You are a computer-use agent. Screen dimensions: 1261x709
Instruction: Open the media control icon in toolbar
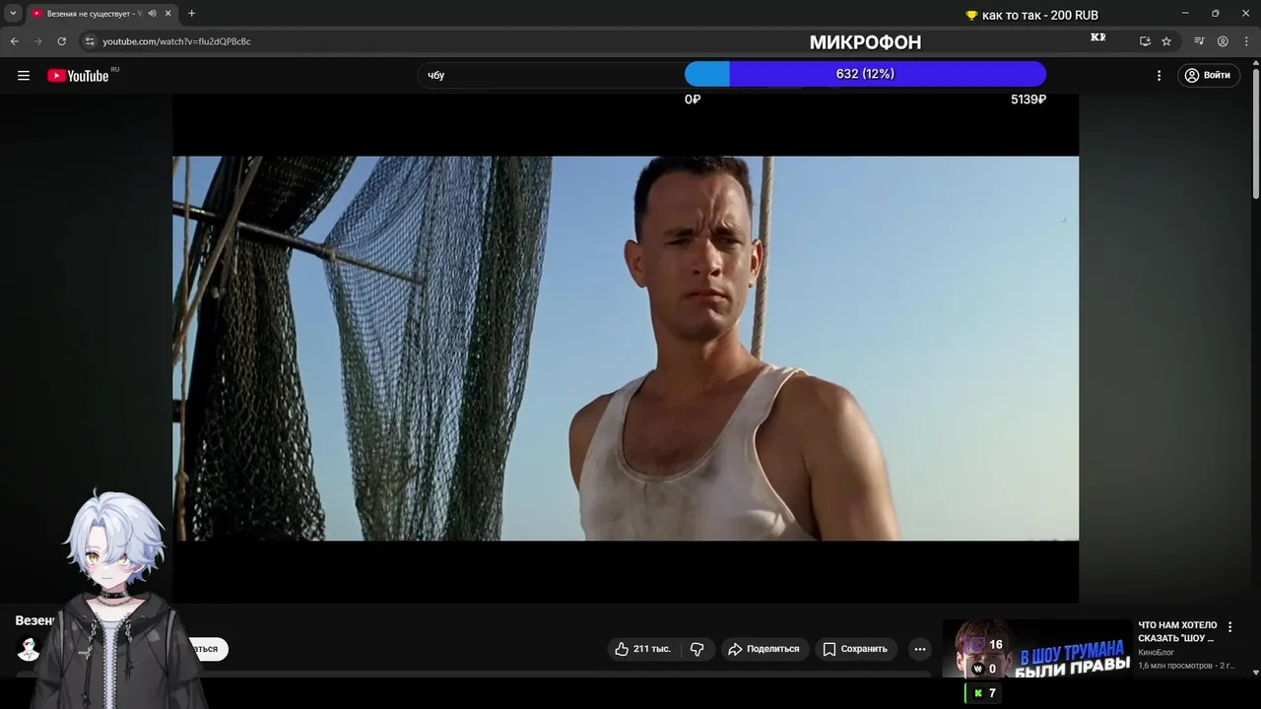point(1199,41)
